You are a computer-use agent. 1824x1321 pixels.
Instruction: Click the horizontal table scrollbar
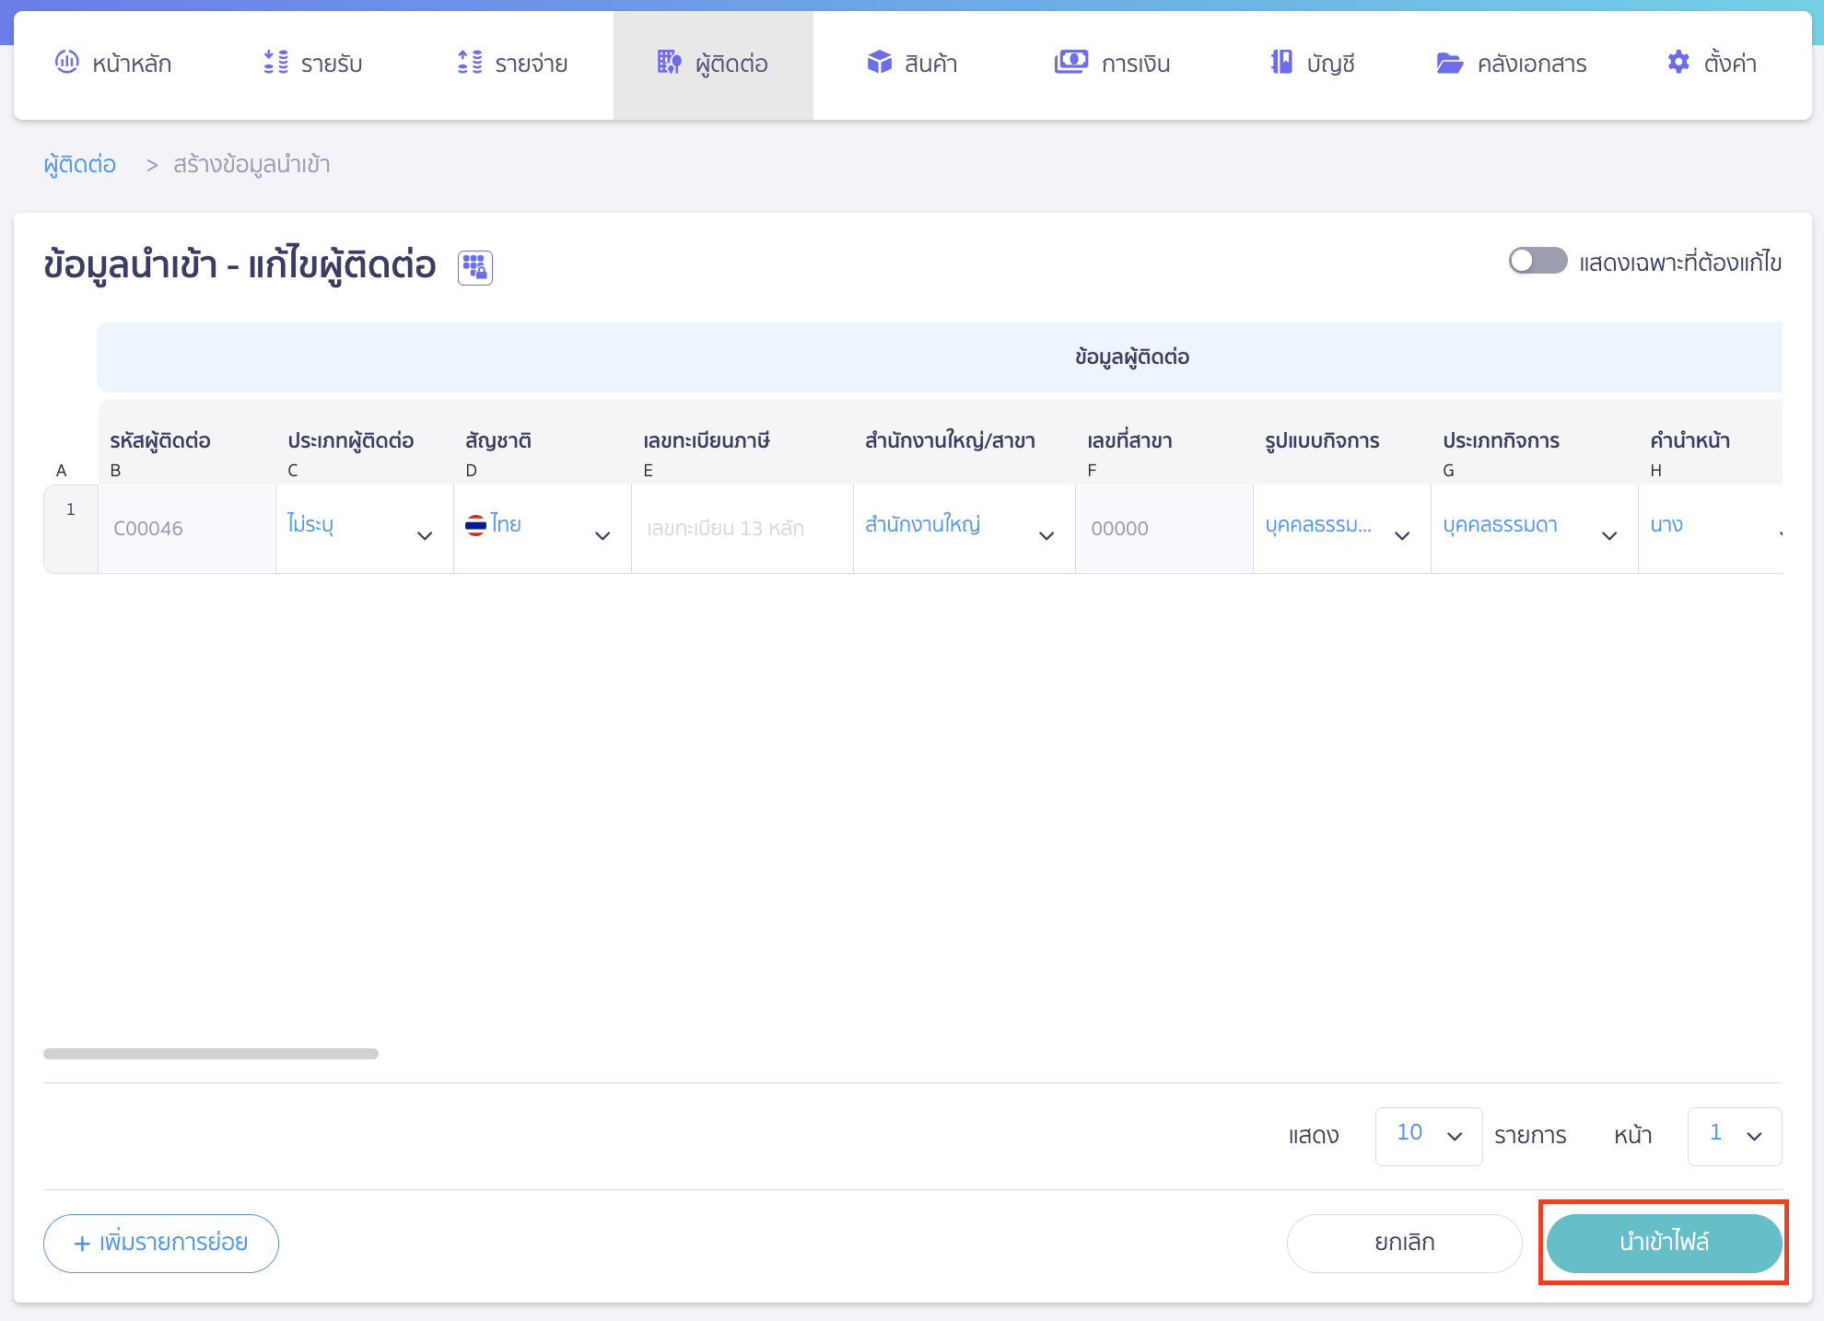[211, 1054]
